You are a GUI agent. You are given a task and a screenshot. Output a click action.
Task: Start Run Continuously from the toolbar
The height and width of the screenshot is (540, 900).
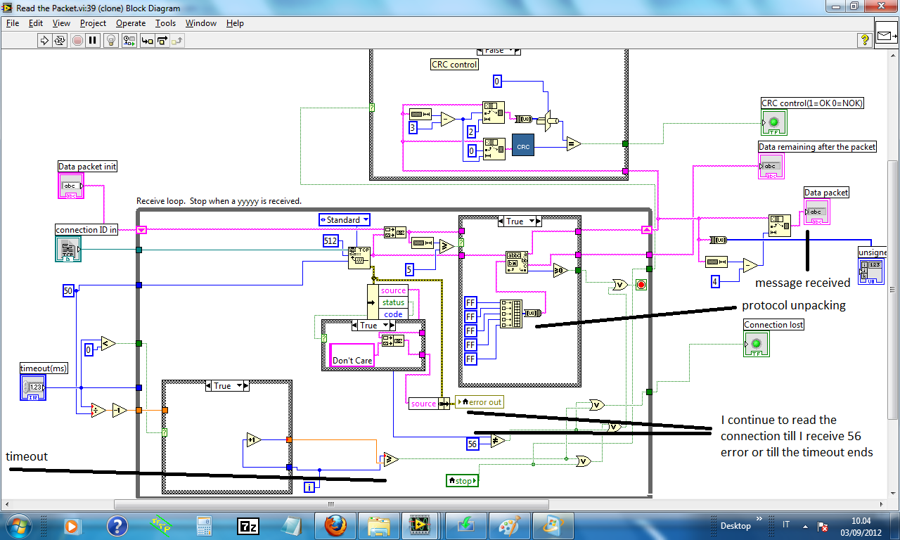pyautogui.click(x=61, y=41)
